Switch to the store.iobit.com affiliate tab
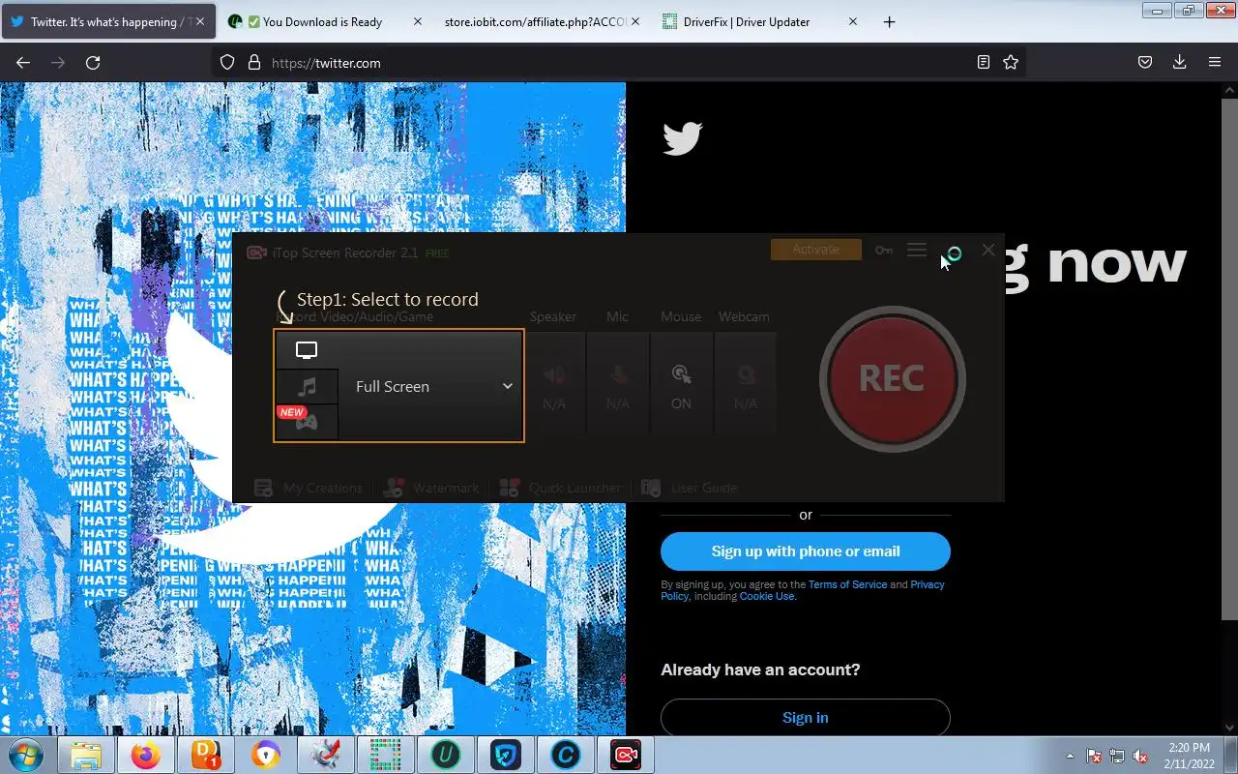This screenshot has height=774, width=1238. [535, 21]
